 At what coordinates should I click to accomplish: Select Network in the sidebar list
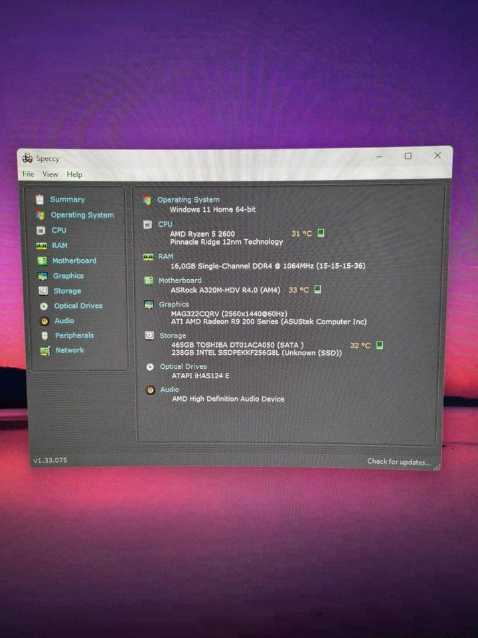[x=70, y=350]
